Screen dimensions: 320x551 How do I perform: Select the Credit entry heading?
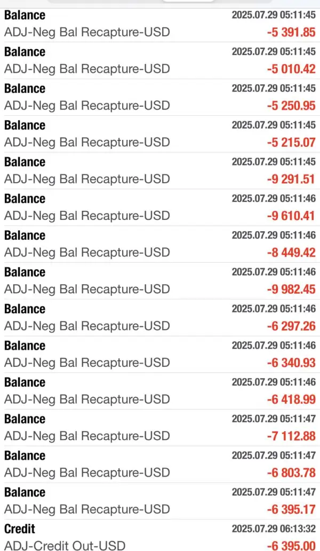pos(20,529)
